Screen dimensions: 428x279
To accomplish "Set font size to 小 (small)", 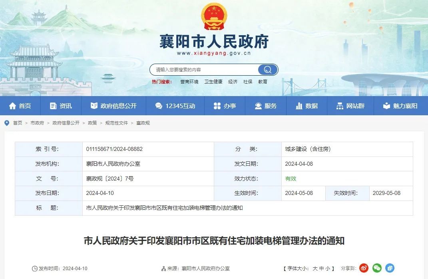I will tap(328, 269).
